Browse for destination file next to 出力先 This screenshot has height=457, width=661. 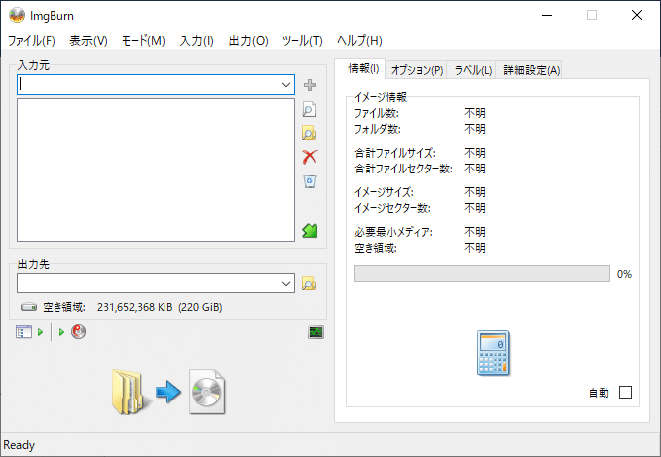tap(309, 284)
